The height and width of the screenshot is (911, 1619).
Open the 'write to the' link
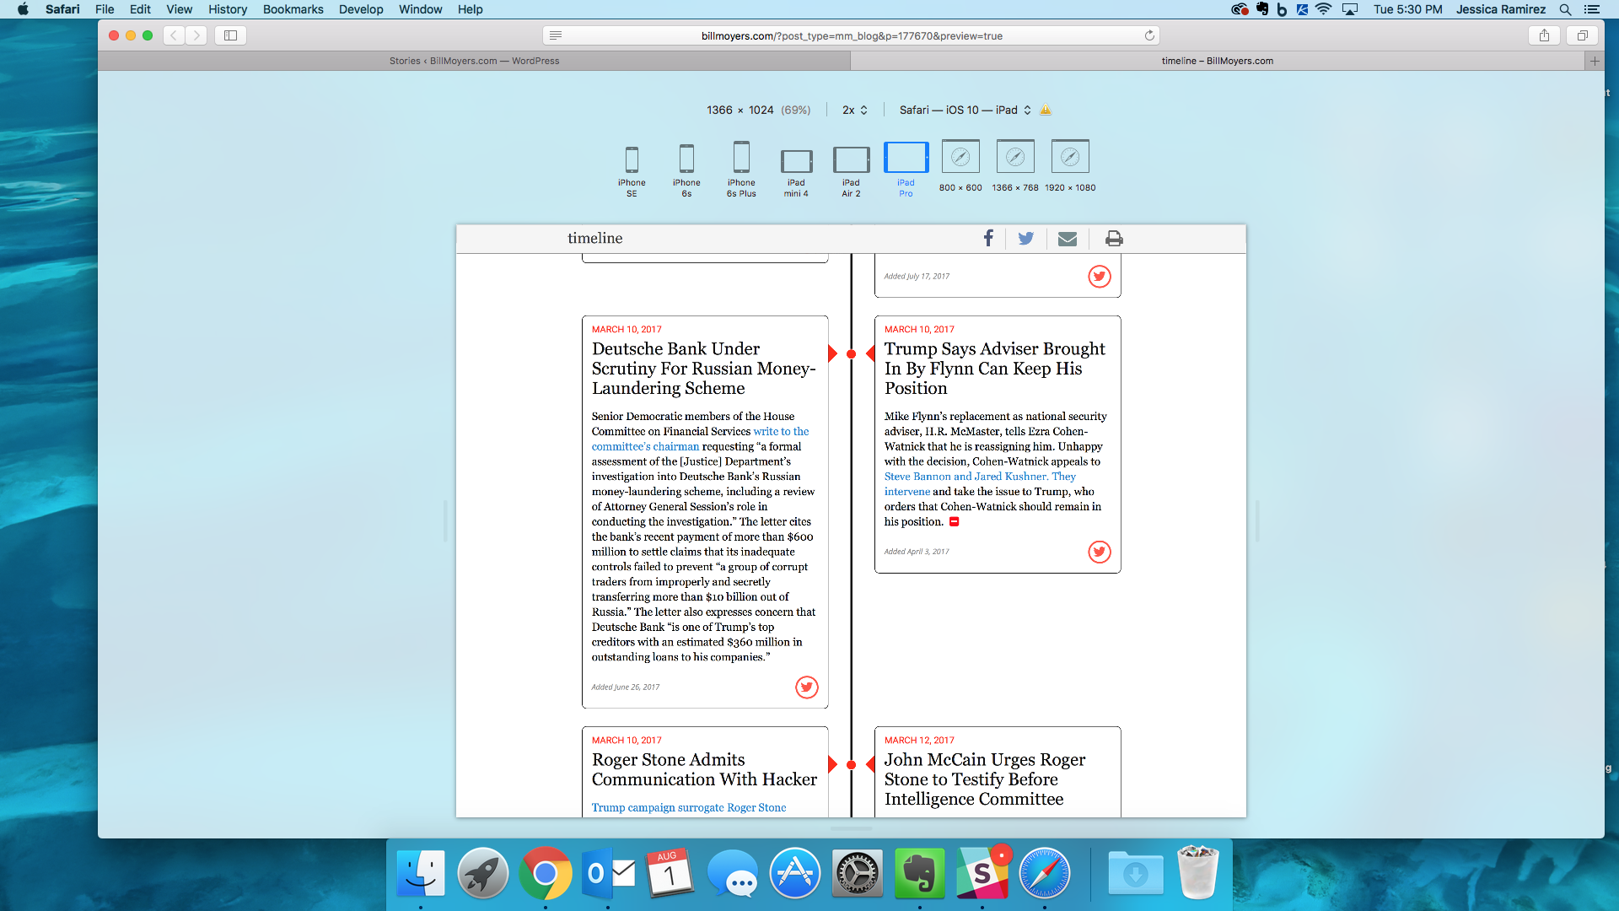pos(781,432)
